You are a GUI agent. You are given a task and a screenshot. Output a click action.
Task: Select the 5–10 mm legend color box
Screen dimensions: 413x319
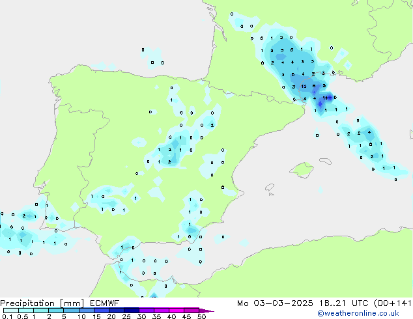[x=71, y=311]
